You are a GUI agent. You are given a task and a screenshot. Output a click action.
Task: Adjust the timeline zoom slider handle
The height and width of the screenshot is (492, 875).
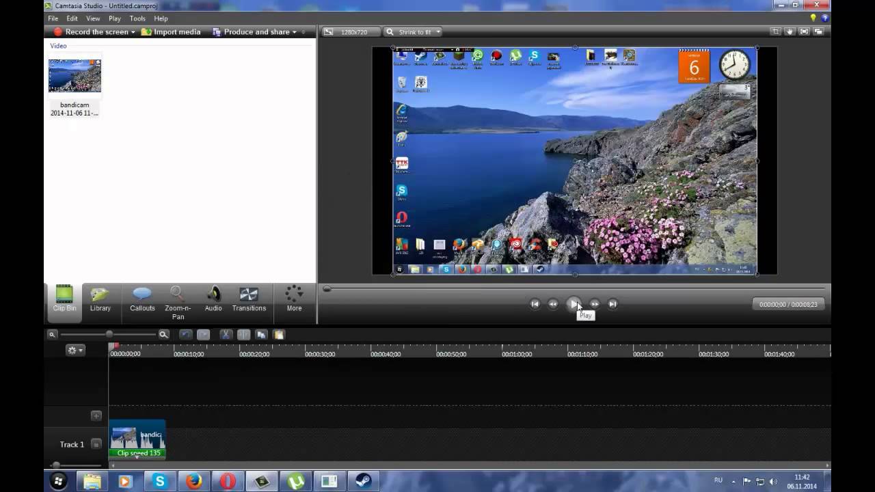tap(109, 334)
